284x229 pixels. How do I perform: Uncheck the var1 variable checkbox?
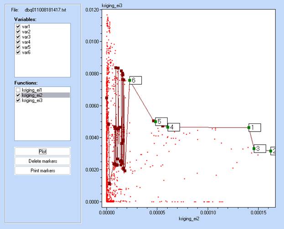click(18, 27)
